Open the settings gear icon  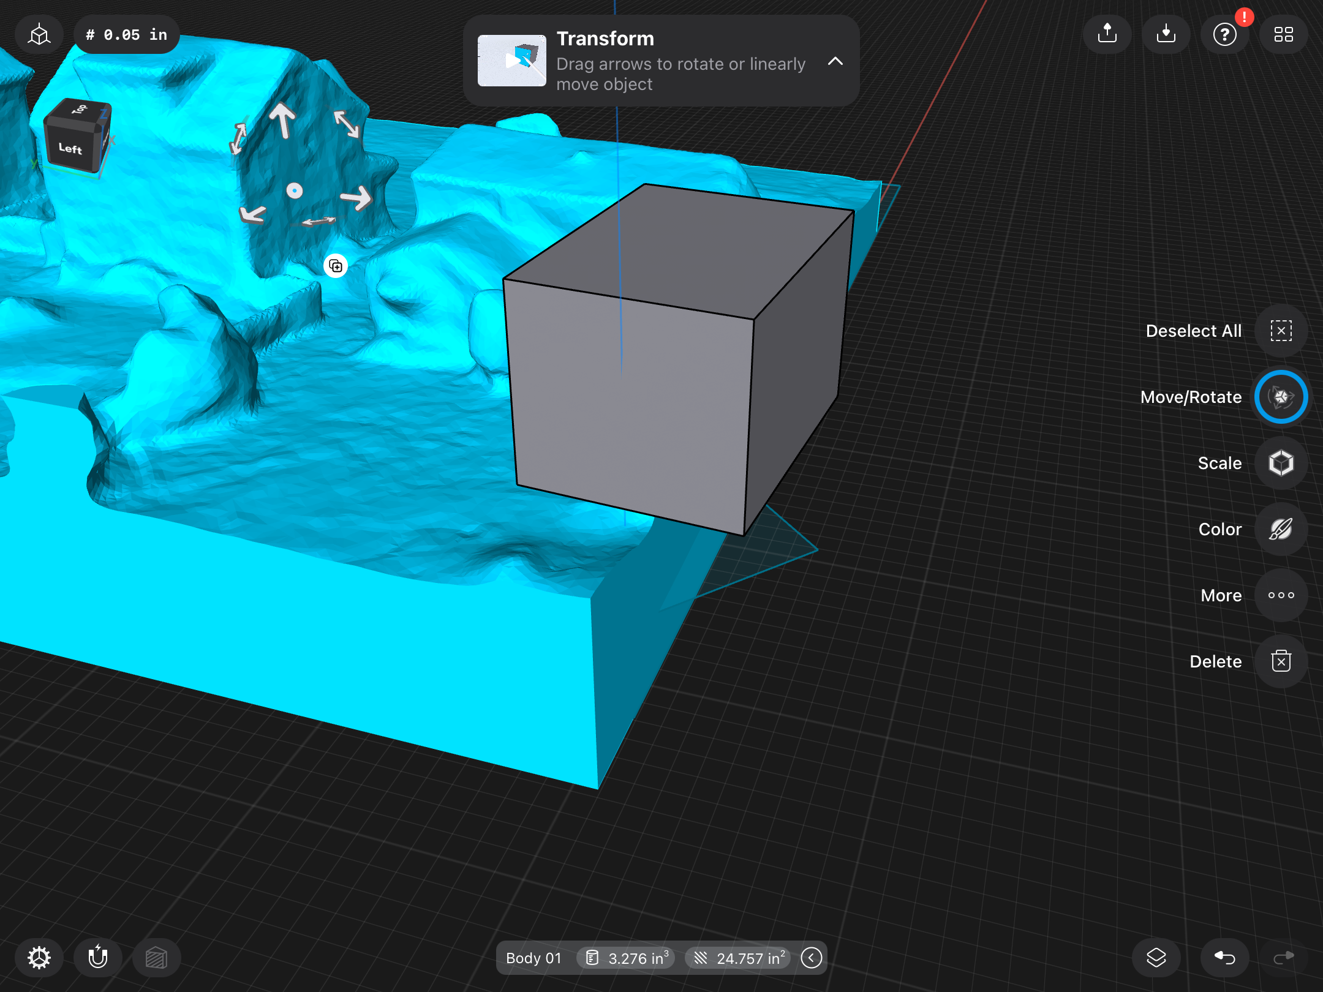coord(39,958)
